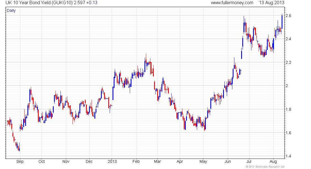Image resolution: width=311 pixels, height=169 pixels.
Task: Select the 'Jul' x-axis label
Action: pyautogui.click(x=249, y=161)
